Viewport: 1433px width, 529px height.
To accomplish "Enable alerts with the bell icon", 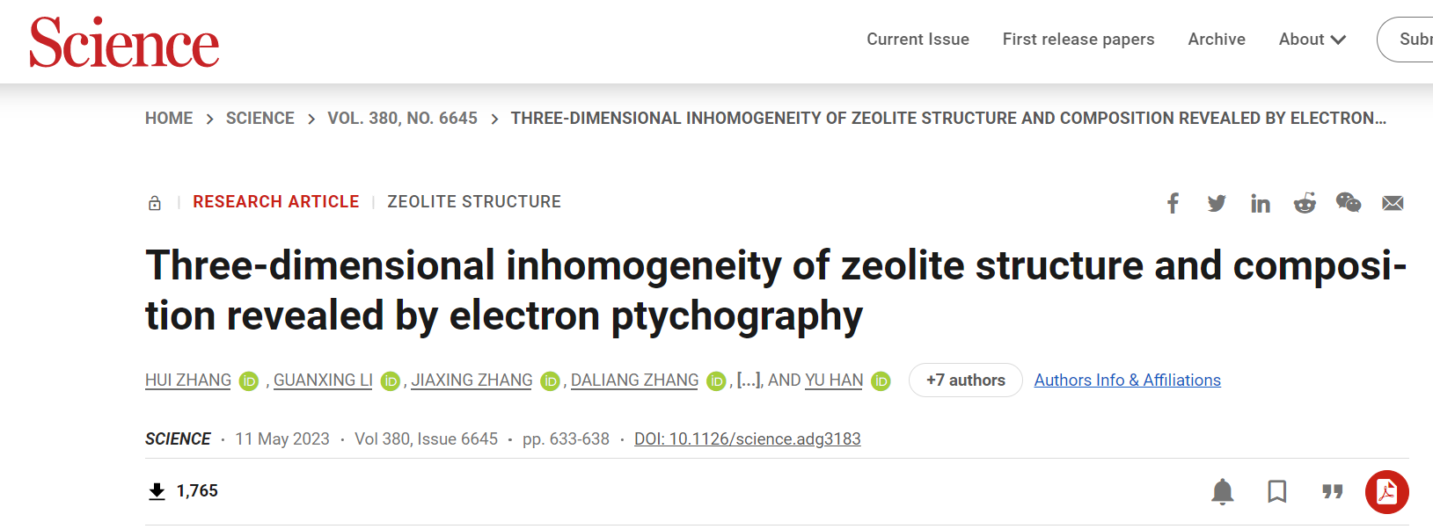I will (1223, 491).
